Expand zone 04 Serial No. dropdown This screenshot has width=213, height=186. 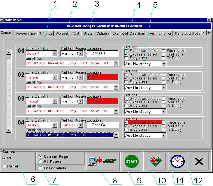click(x=116, y=135)
